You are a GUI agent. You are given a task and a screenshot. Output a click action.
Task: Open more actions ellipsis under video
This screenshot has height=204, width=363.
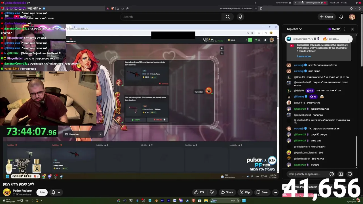pyautogui.click(x=275, y=192)
